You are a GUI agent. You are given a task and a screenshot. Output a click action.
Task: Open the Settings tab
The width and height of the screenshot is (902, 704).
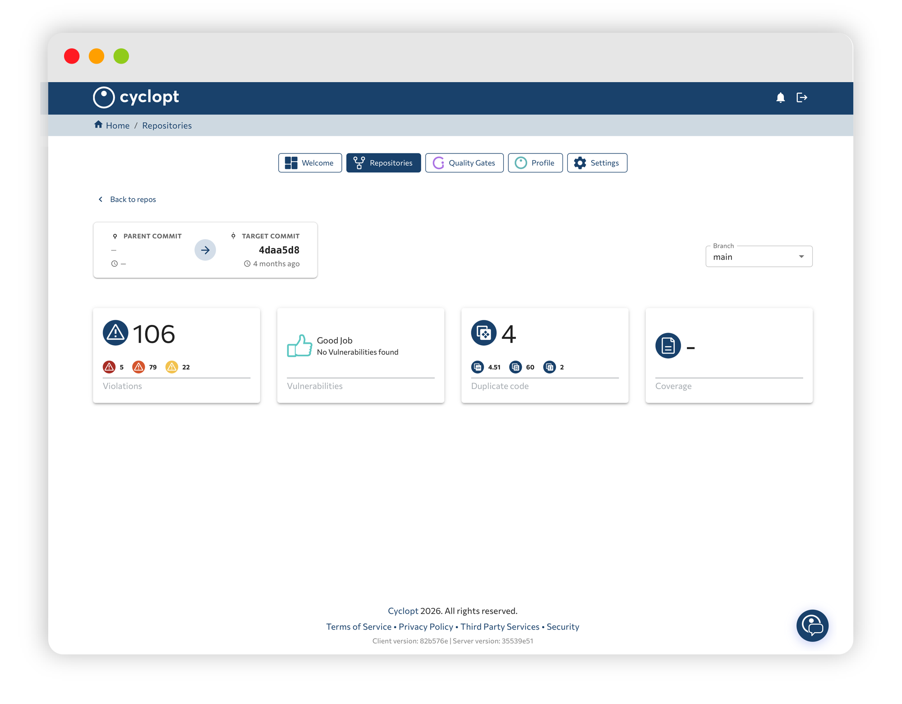597,163
